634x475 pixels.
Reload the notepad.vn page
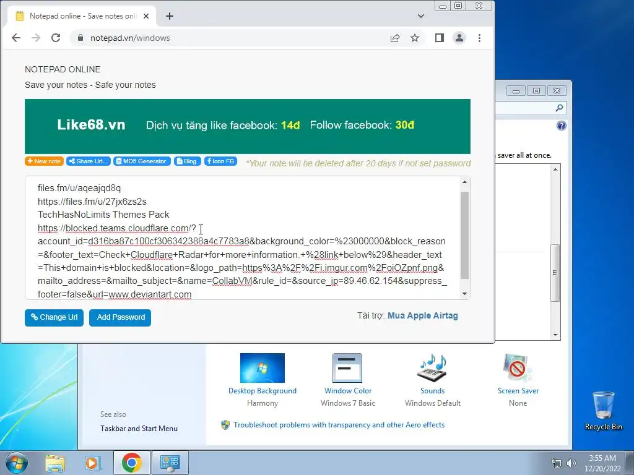56,38
